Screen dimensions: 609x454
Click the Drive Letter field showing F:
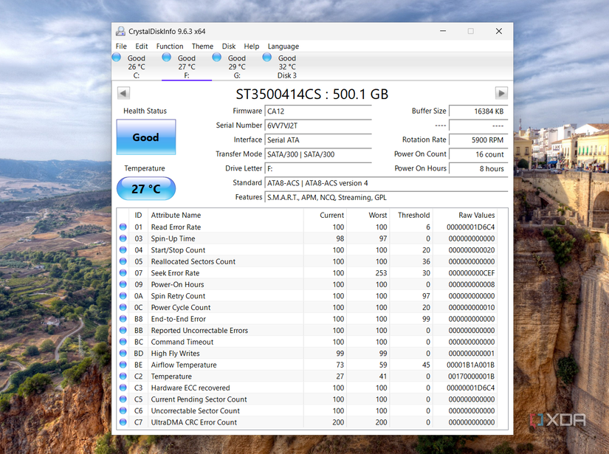click(x=318, y=168)
